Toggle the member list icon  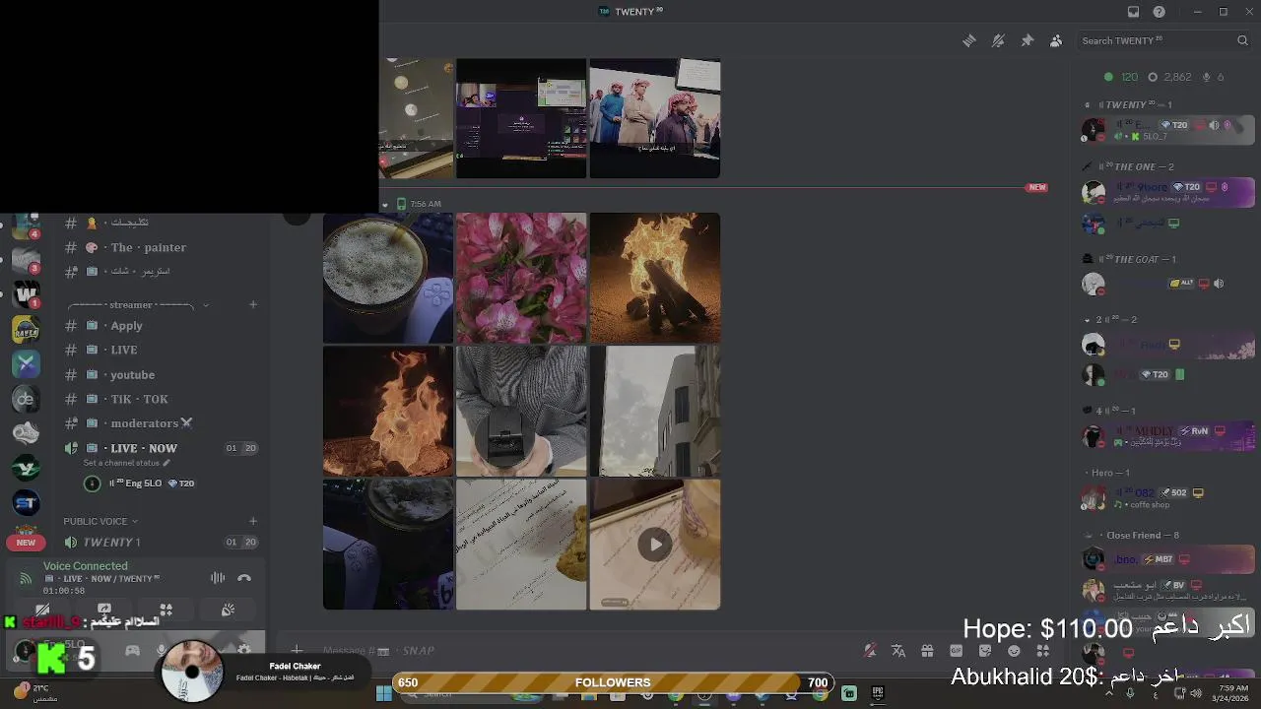pos(1056,40)
